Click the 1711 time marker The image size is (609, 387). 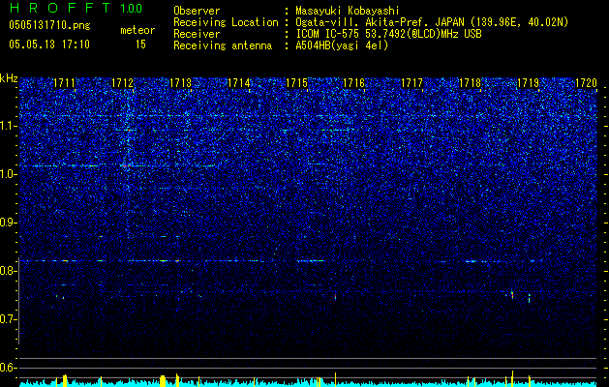click(x=64, y=83)
